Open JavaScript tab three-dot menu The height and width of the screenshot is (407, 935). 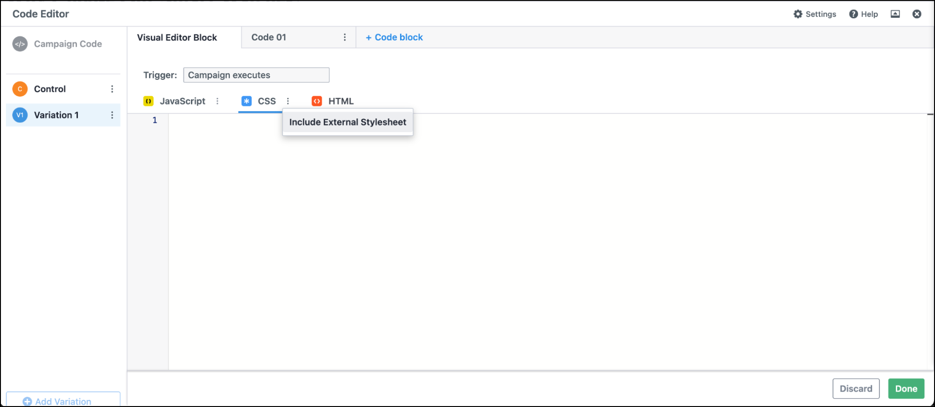217,101
